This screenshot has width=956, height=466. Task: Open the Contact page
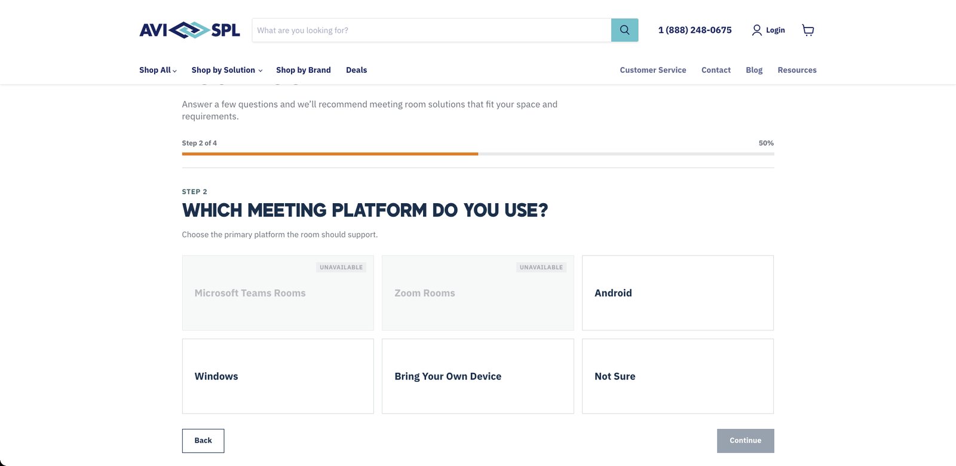point(716,70)
